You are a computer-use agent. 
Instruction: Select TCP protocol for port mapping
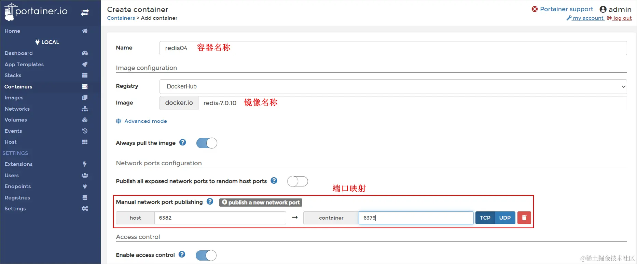click(485, 218)
